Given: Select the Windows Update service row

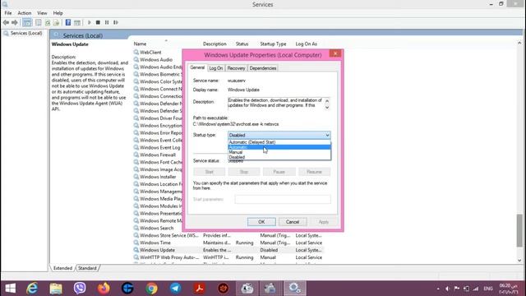Looking at the screenshot, I should [228, 250].
